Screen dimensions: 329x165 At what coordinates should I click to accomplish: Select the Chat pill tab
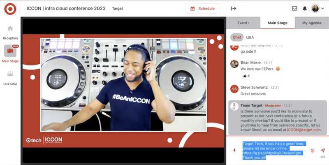237,37
